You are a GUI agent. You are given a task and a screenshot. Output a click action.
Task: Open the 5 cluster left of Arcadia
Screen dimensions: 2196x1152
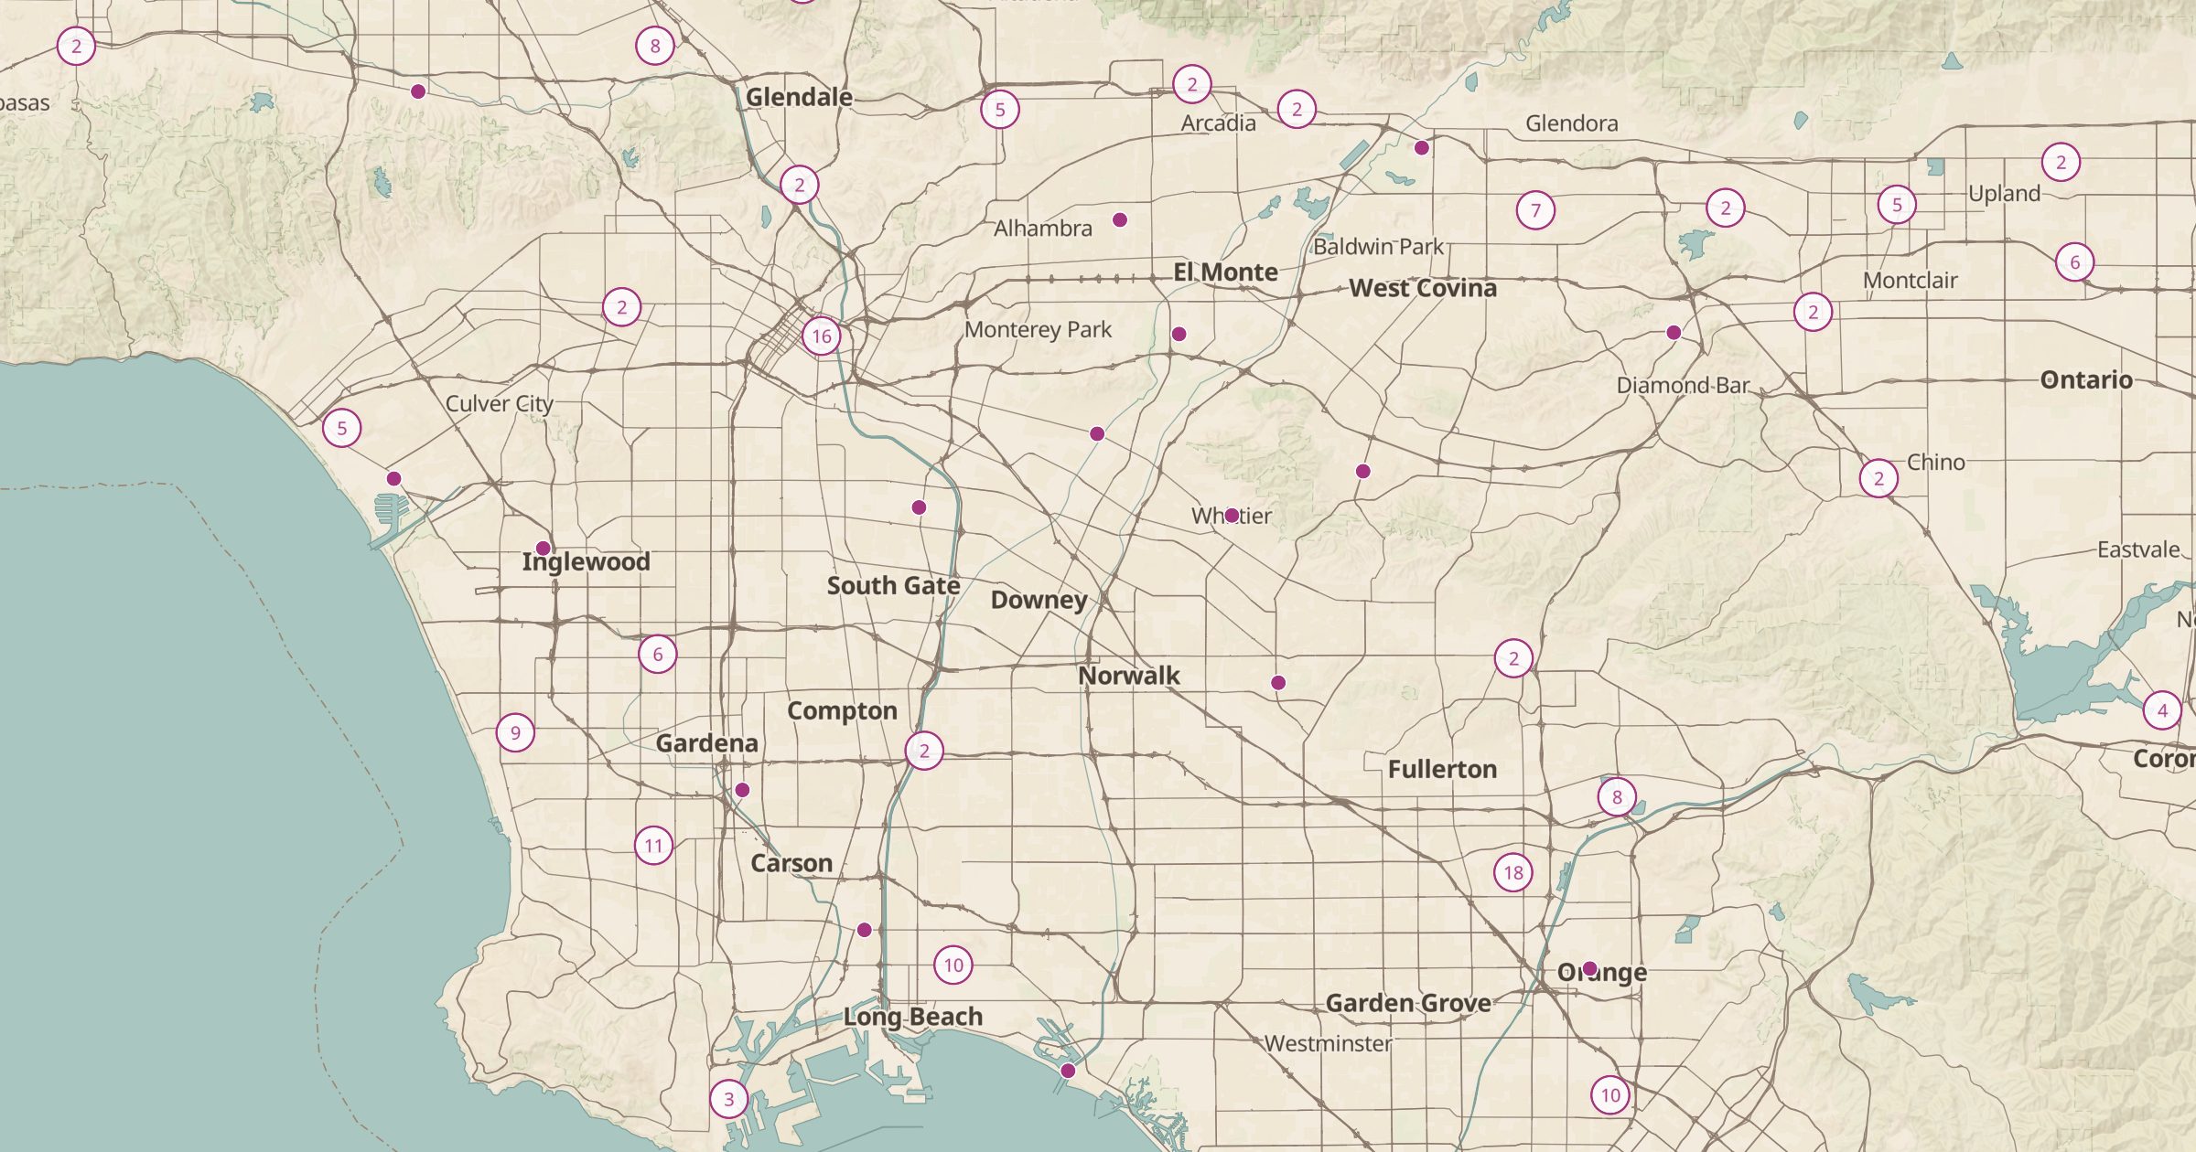[1000, 110]
